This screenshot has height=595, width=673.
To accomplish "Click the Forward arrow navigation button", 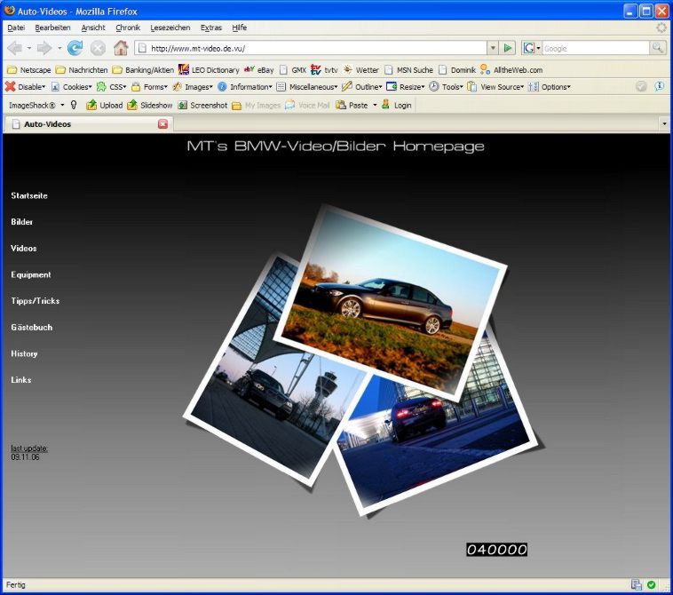I will [x=44, y=48].
